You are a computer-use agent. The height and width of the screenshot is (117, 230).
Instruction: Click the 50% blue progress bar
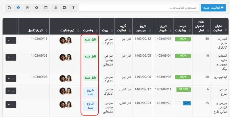pos(187,103)
